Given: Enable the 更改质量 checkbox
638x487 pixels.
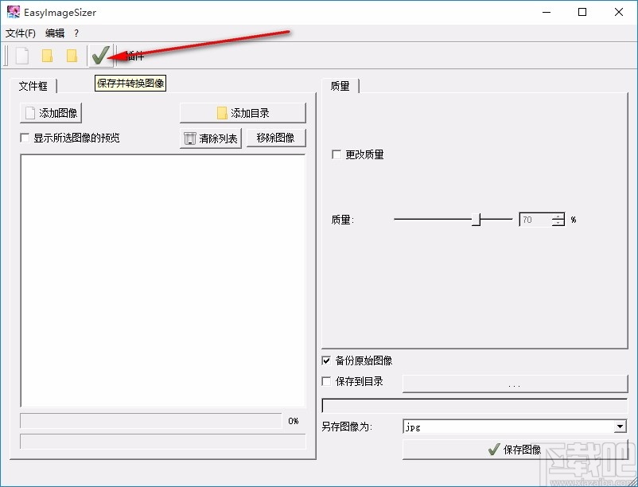Looking at the screenshot, I should (336, 154).
